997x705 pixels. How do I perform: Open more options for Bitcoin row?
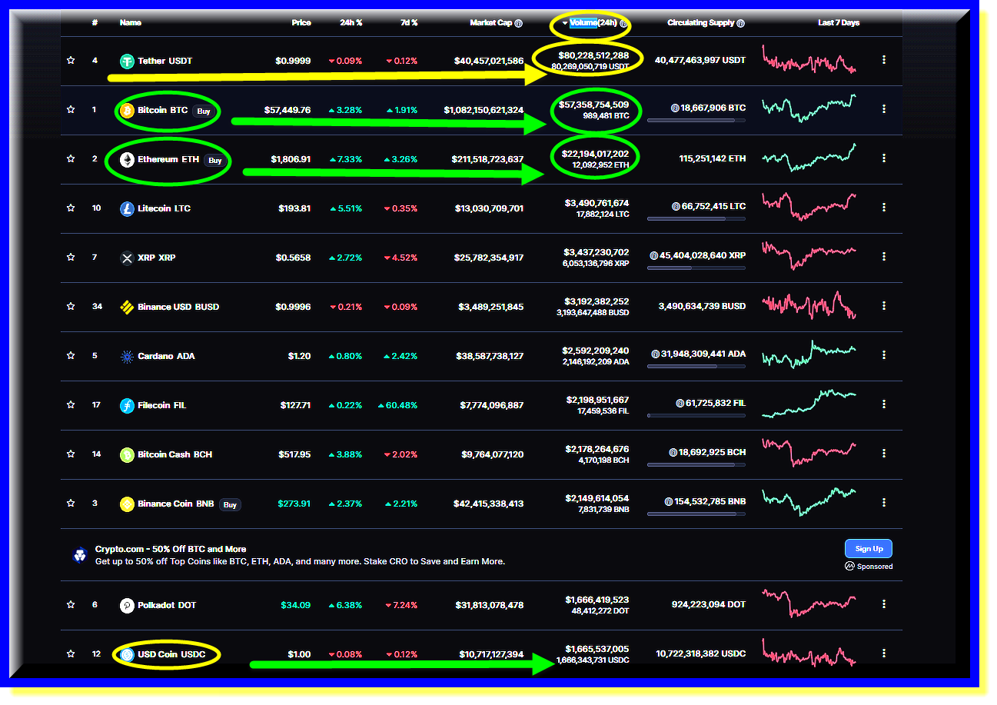[x=884, y=109]
